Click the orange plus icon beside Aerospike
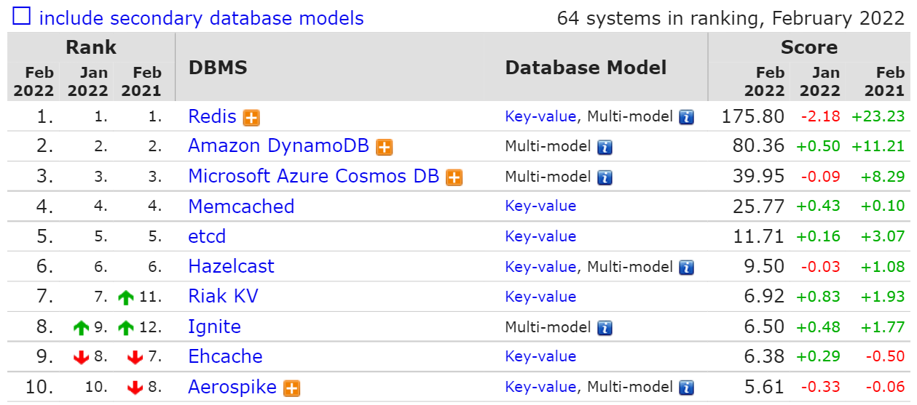 tap(292, 388)
